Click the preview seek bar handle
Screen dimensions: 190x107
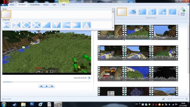tap(12, 82)
